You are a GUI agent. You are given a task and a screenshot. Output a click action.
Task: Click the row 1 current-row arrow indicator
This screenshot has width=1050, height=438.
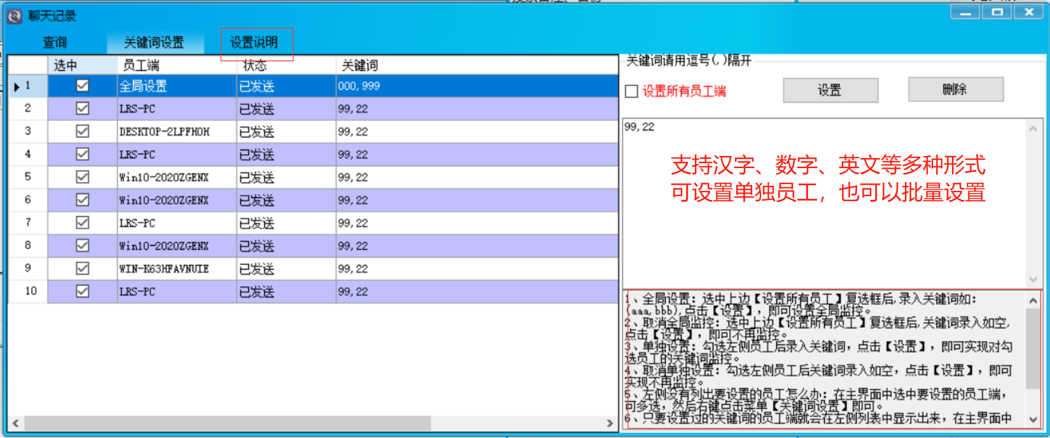(17, 87)
